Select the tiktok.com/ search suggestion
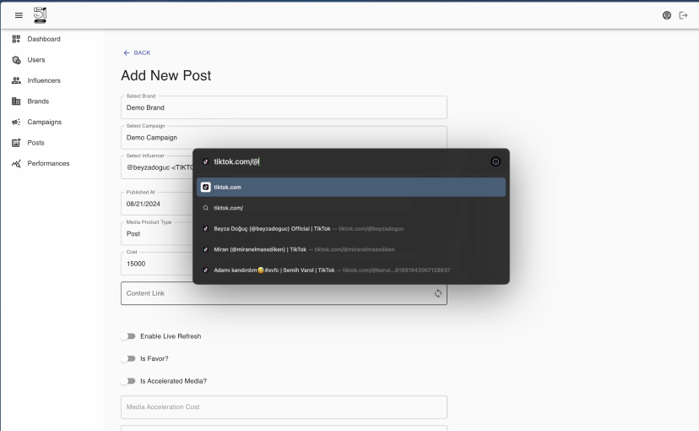699x431 pixels. pyautogui.click(x=351, y=208)
